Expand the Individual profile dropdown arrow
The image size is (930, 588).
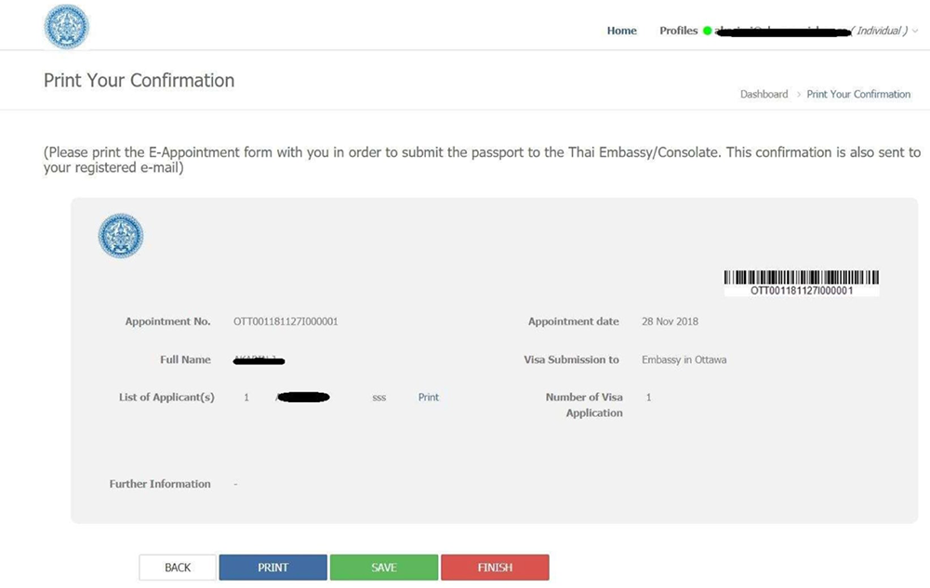[x=915, y=31]
